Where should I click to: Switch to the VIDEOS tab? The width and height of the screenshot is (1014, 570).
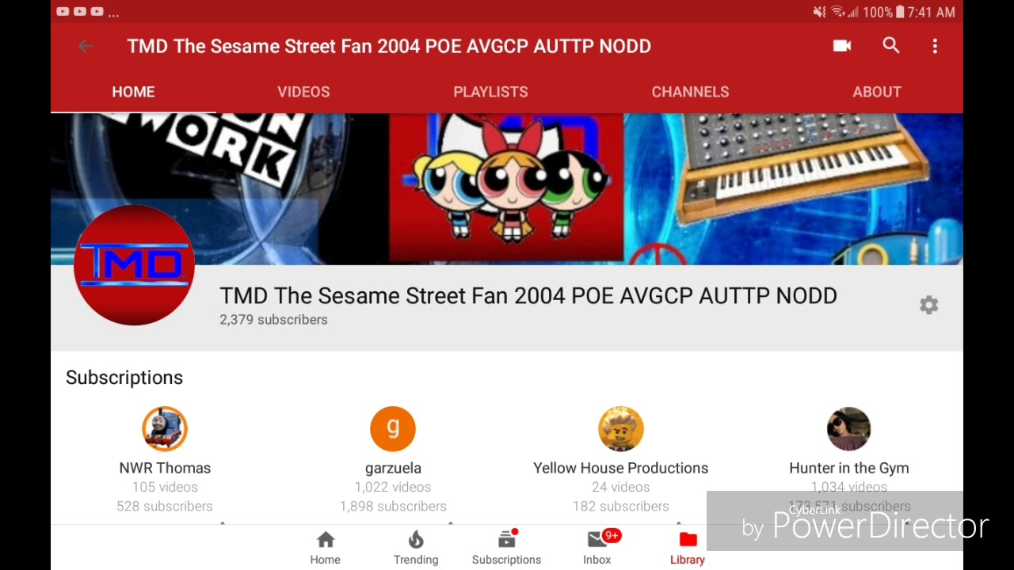tap(303, 92)
